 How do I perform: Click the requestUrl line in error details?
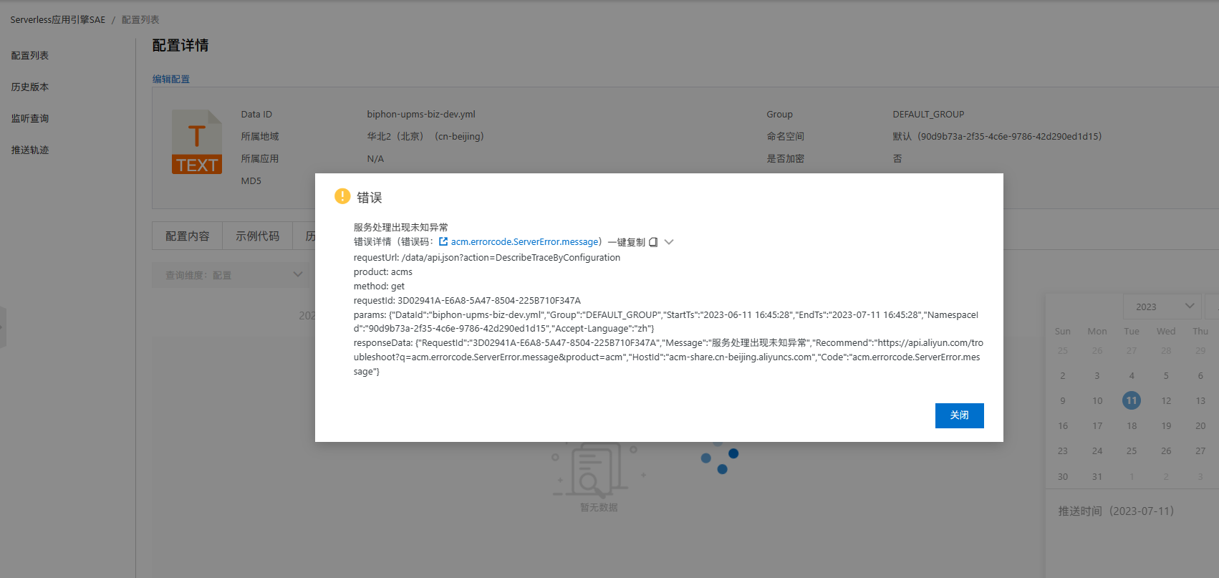pos(487,257)
